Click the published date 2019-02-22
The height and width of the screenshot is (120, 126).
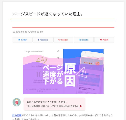click(21, 32)
